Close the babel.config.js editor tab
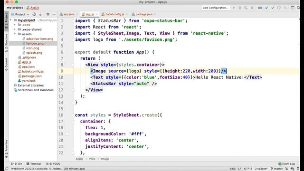 pyautogui.click(x=127, y=14)
